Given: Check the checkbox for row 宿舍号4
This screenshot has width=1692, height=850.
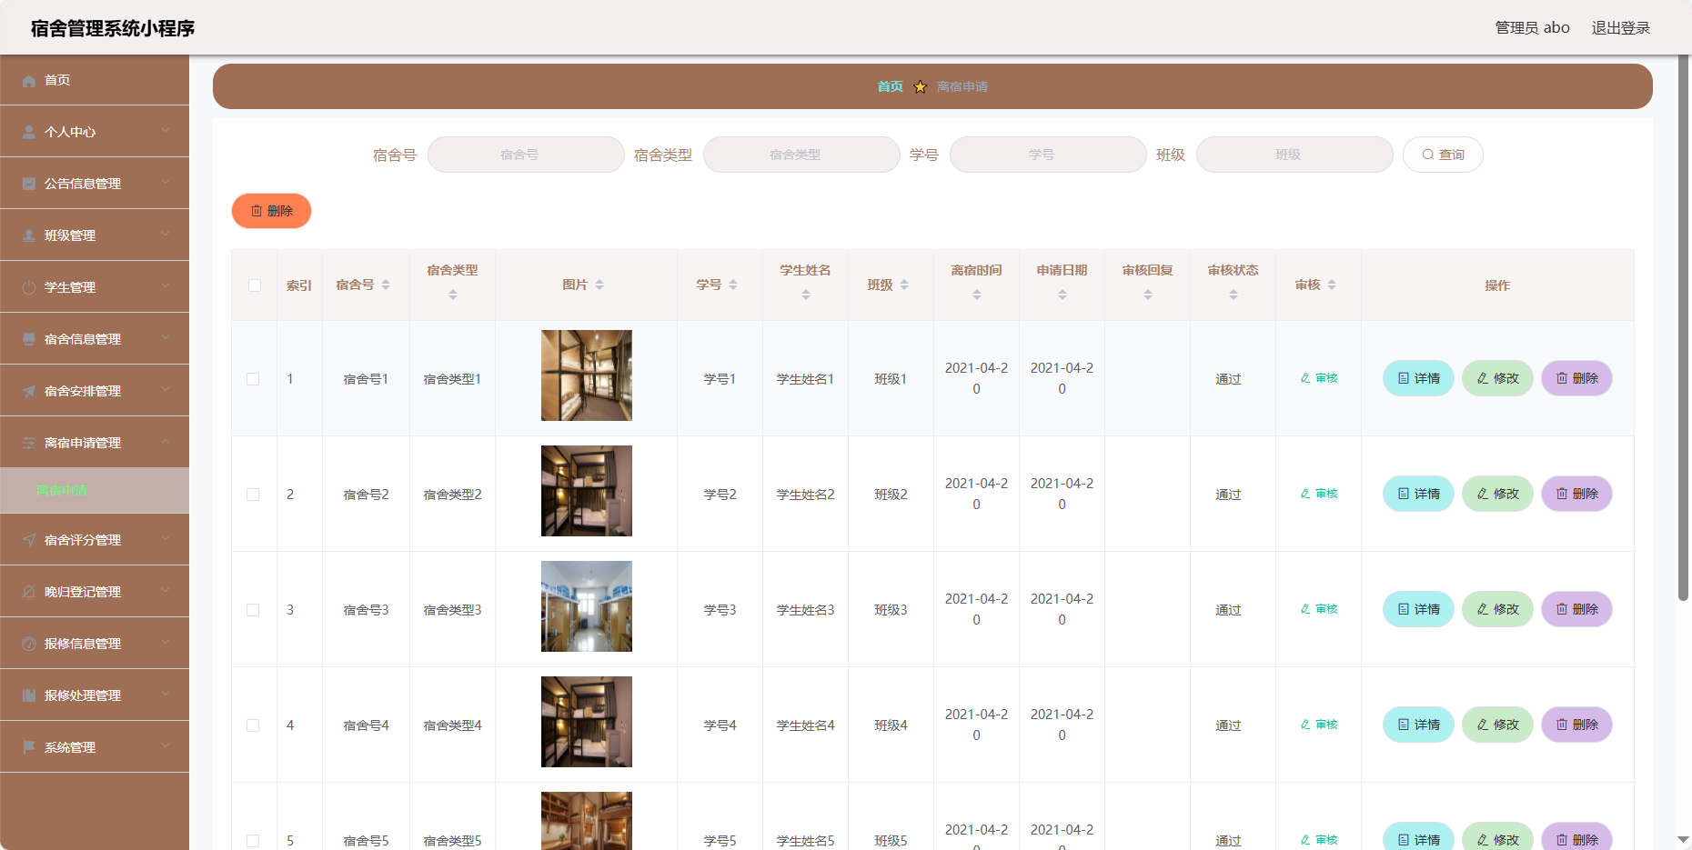Looking at the screenshot, I should [x=253, y=725].
